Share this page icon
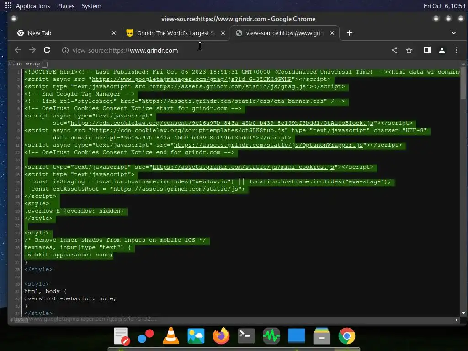The image size is (468, 351). [x=394, y=50]
